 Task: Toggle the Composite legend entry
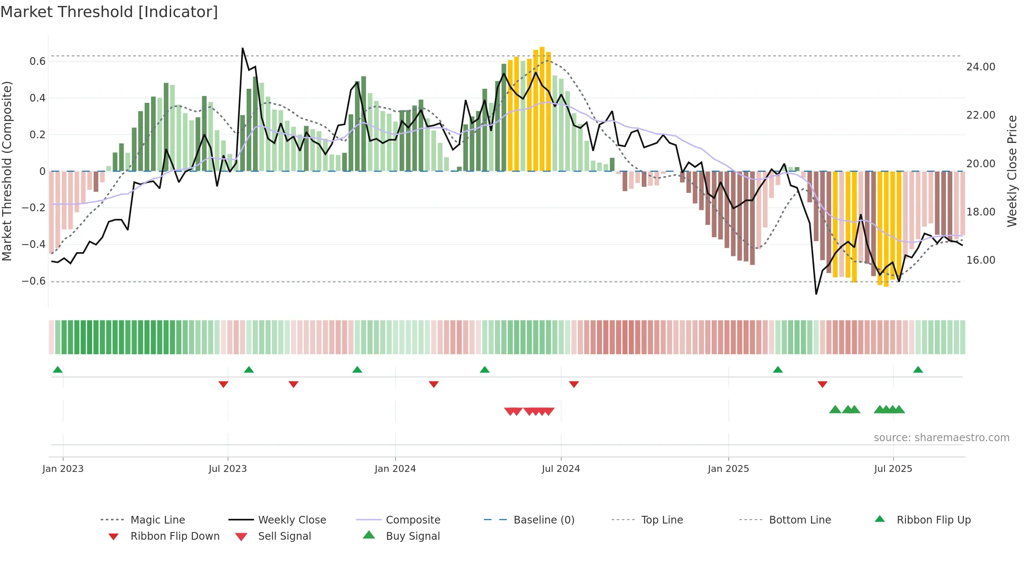tap(398, 520)
